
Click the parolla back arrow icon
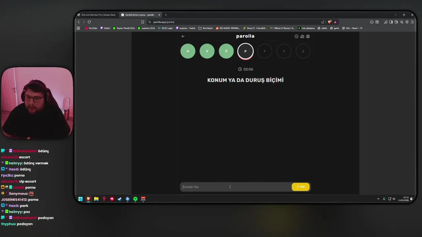pos(183,37)
